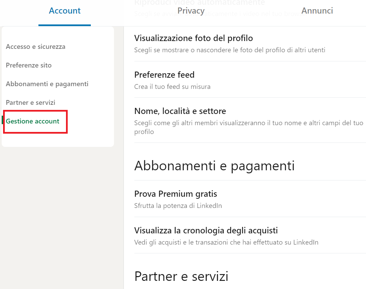Switch to the Account tab
The width and height of the screenshot is (366, 289).
pos(65,11)
